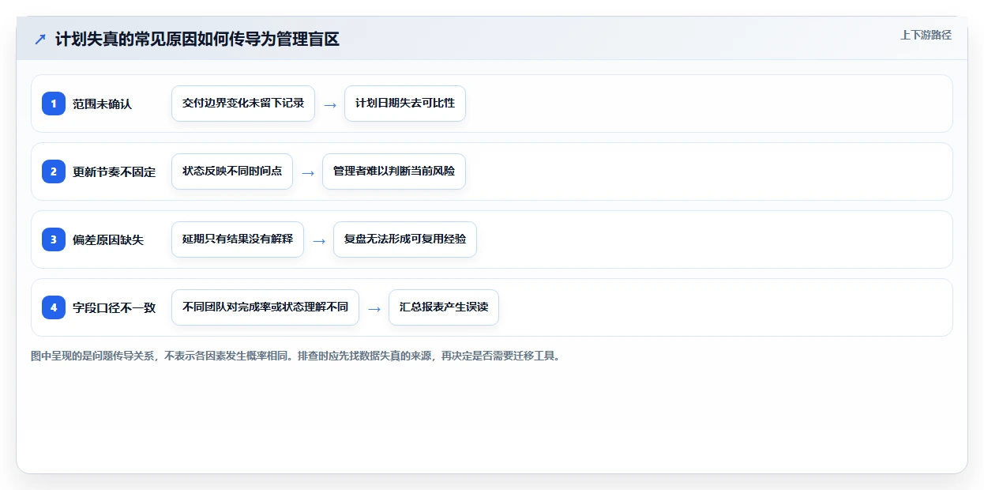
Task: Click the 延期只有结果没有解释 box
Action: pyautogui.click(x=238, y=239)
